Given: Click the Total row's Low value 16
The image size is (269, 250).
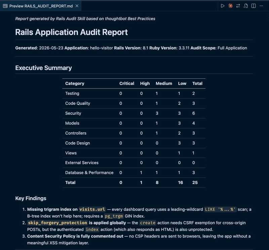Looking at the screenshot, I should coord(181,182).
